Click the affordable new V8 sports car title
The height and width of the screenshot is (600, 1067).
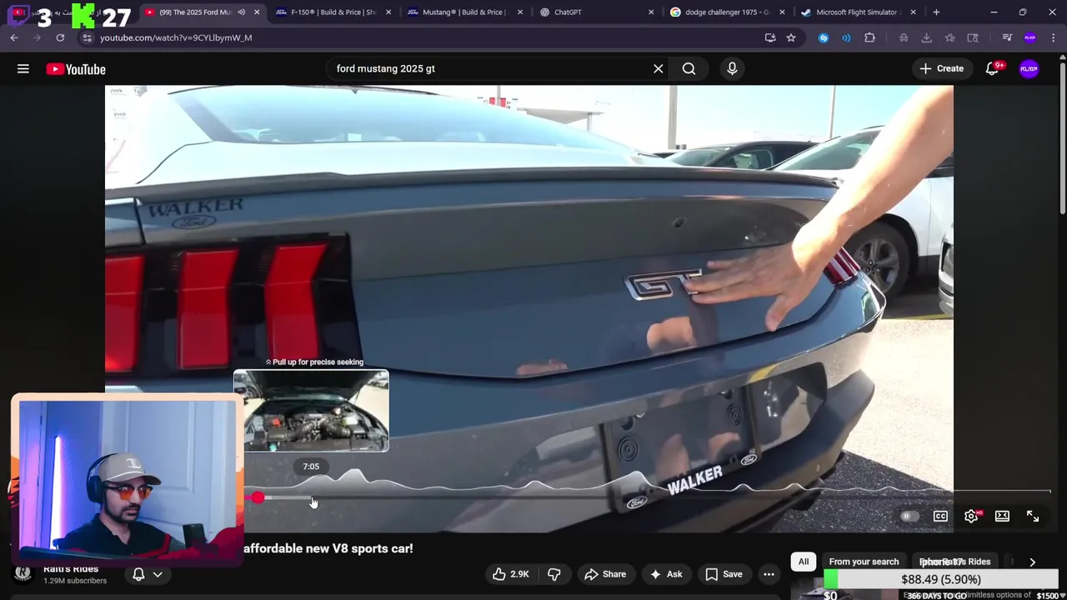coord(328,549)
